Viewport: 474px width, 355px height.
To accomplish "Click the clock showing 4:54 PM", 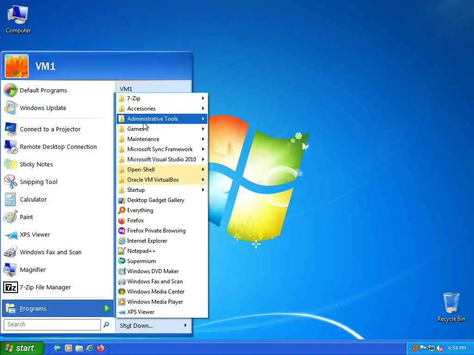I will click(x=457, y=349).
